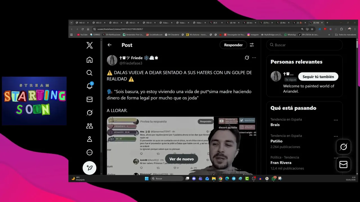Viewport: 360px width, 202px height.
Task: Open File Explorer from the taskbar
Action: pyautogui.click(x=214, y=178)
